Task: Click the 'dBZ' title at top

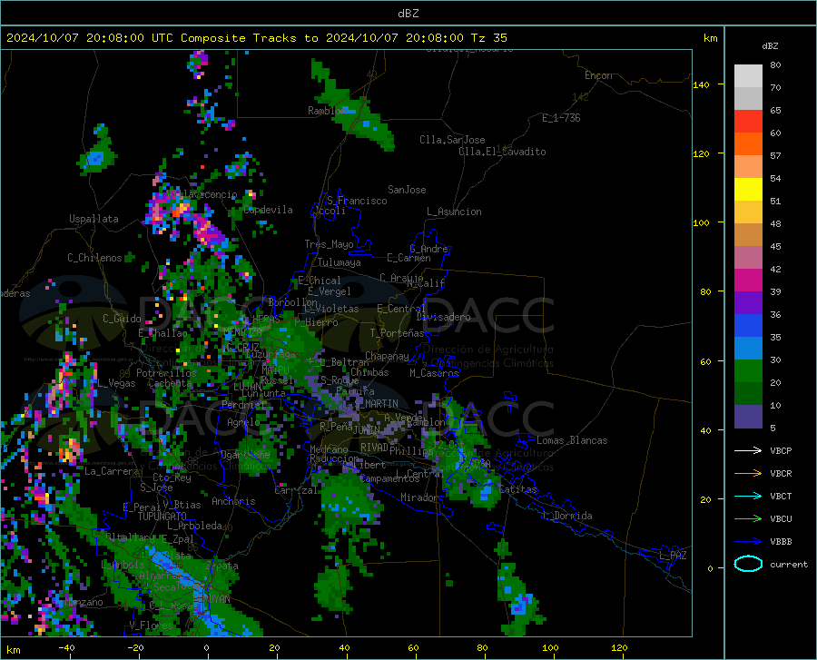Action: [408, 14]
